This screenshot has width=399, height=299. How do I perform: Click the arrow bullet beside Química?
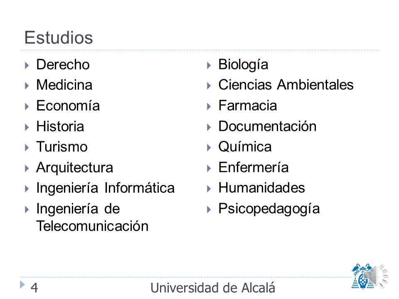209,147
